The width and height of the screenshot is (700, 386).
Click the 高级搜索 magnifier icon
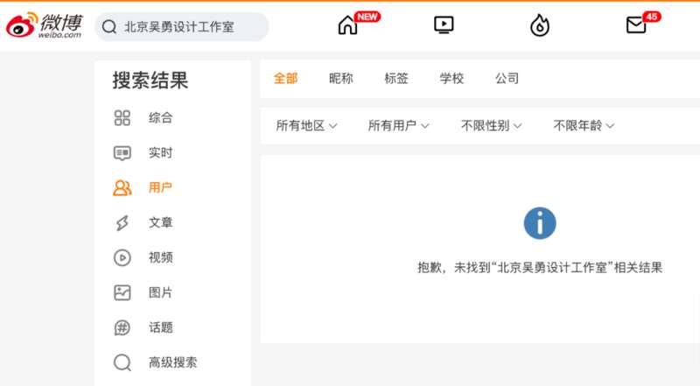coord(122,362)
